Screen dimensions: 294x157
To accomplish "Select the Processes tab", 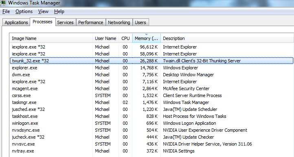I will pyautogui.click(x=43, y=22).
